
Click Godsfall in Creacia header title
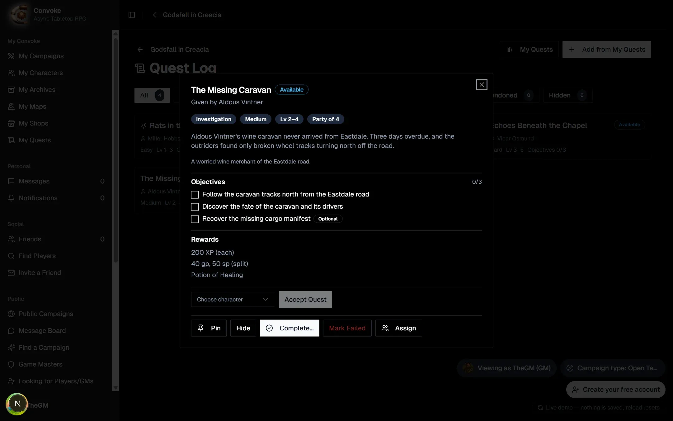coord(192,15)
